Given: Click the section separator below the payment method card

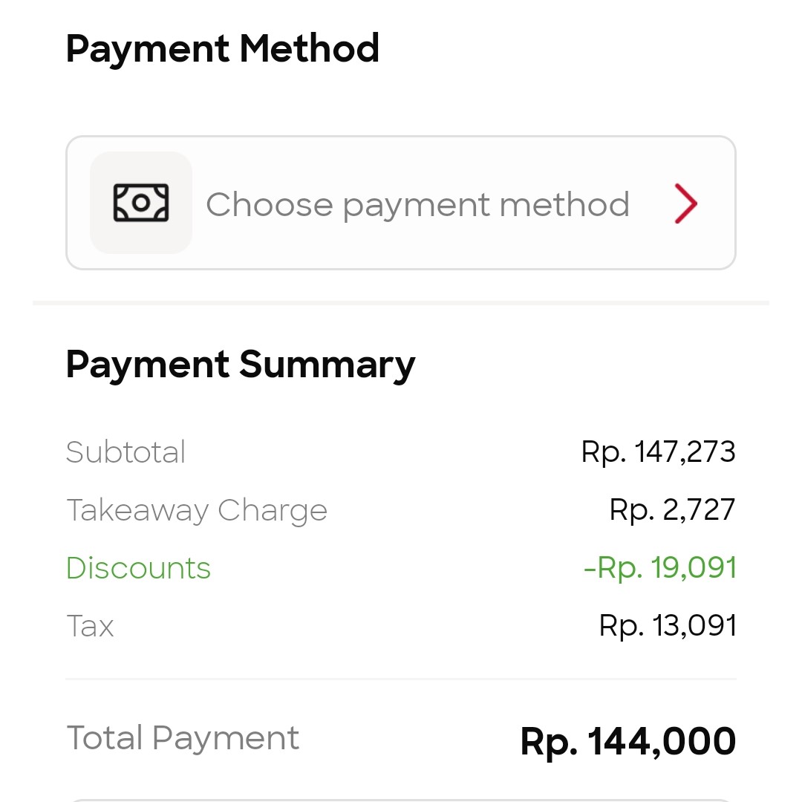Looking at the screenshot, I should (x=401, y=303).
